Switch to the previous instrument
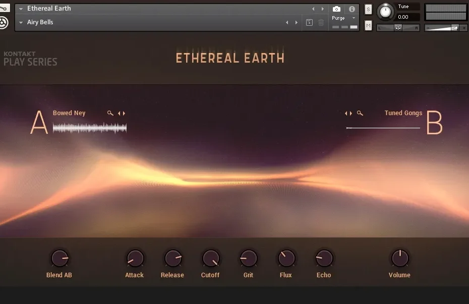Image resolution: width=469 pixels, height=304 pixels. click(313, 9)
